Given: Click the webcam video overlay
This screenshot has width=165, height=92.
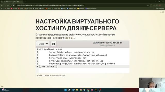Looking at the screenshot, I should [x=152, y=85].
